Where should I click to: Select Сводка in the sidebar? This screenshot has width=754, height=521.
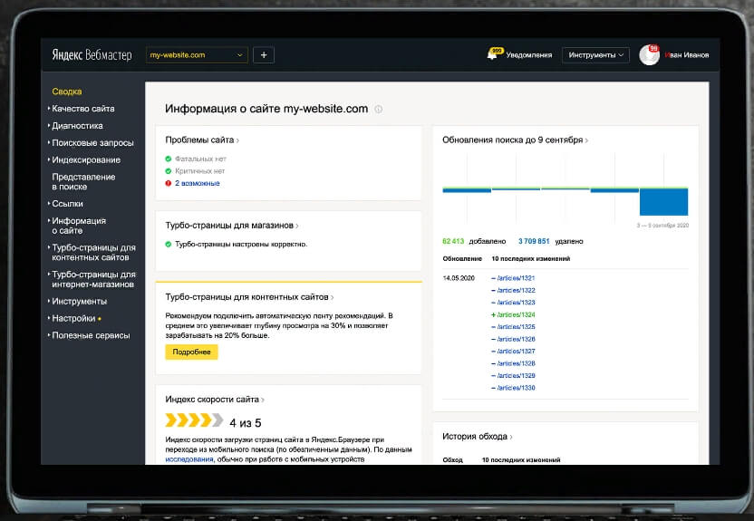click(x=67, y=92)
